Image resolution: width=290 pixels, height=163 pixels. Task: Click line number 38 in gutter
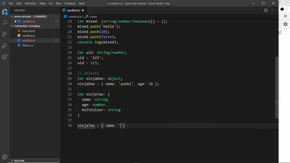(69, 126)
